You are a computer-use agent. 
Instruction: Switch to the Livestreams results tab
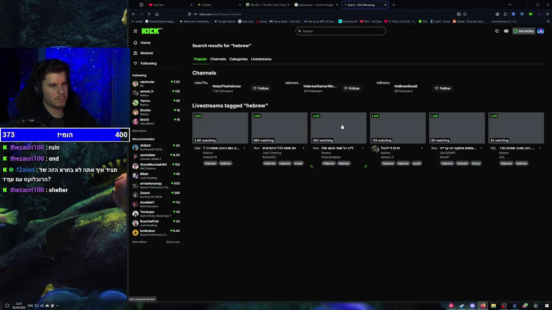[261, 59]
